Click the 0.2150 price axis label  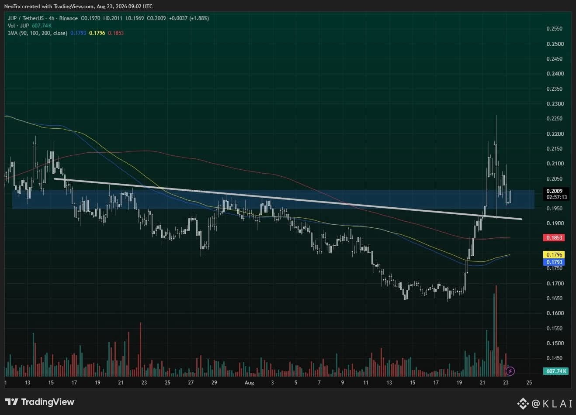(x=555, y=149)
